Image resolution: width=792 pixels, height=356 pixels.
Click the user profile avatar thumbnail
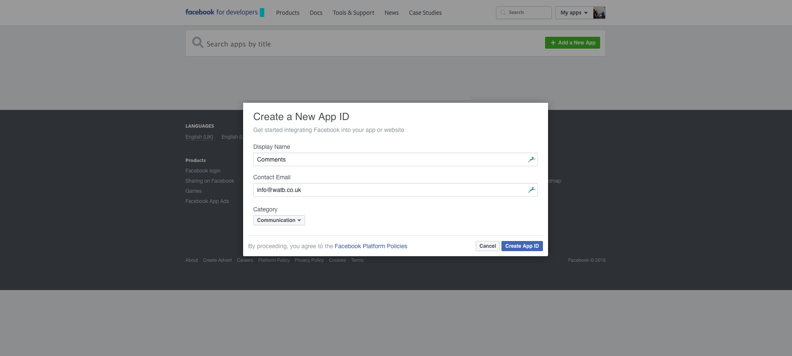(x=599, y=13)
